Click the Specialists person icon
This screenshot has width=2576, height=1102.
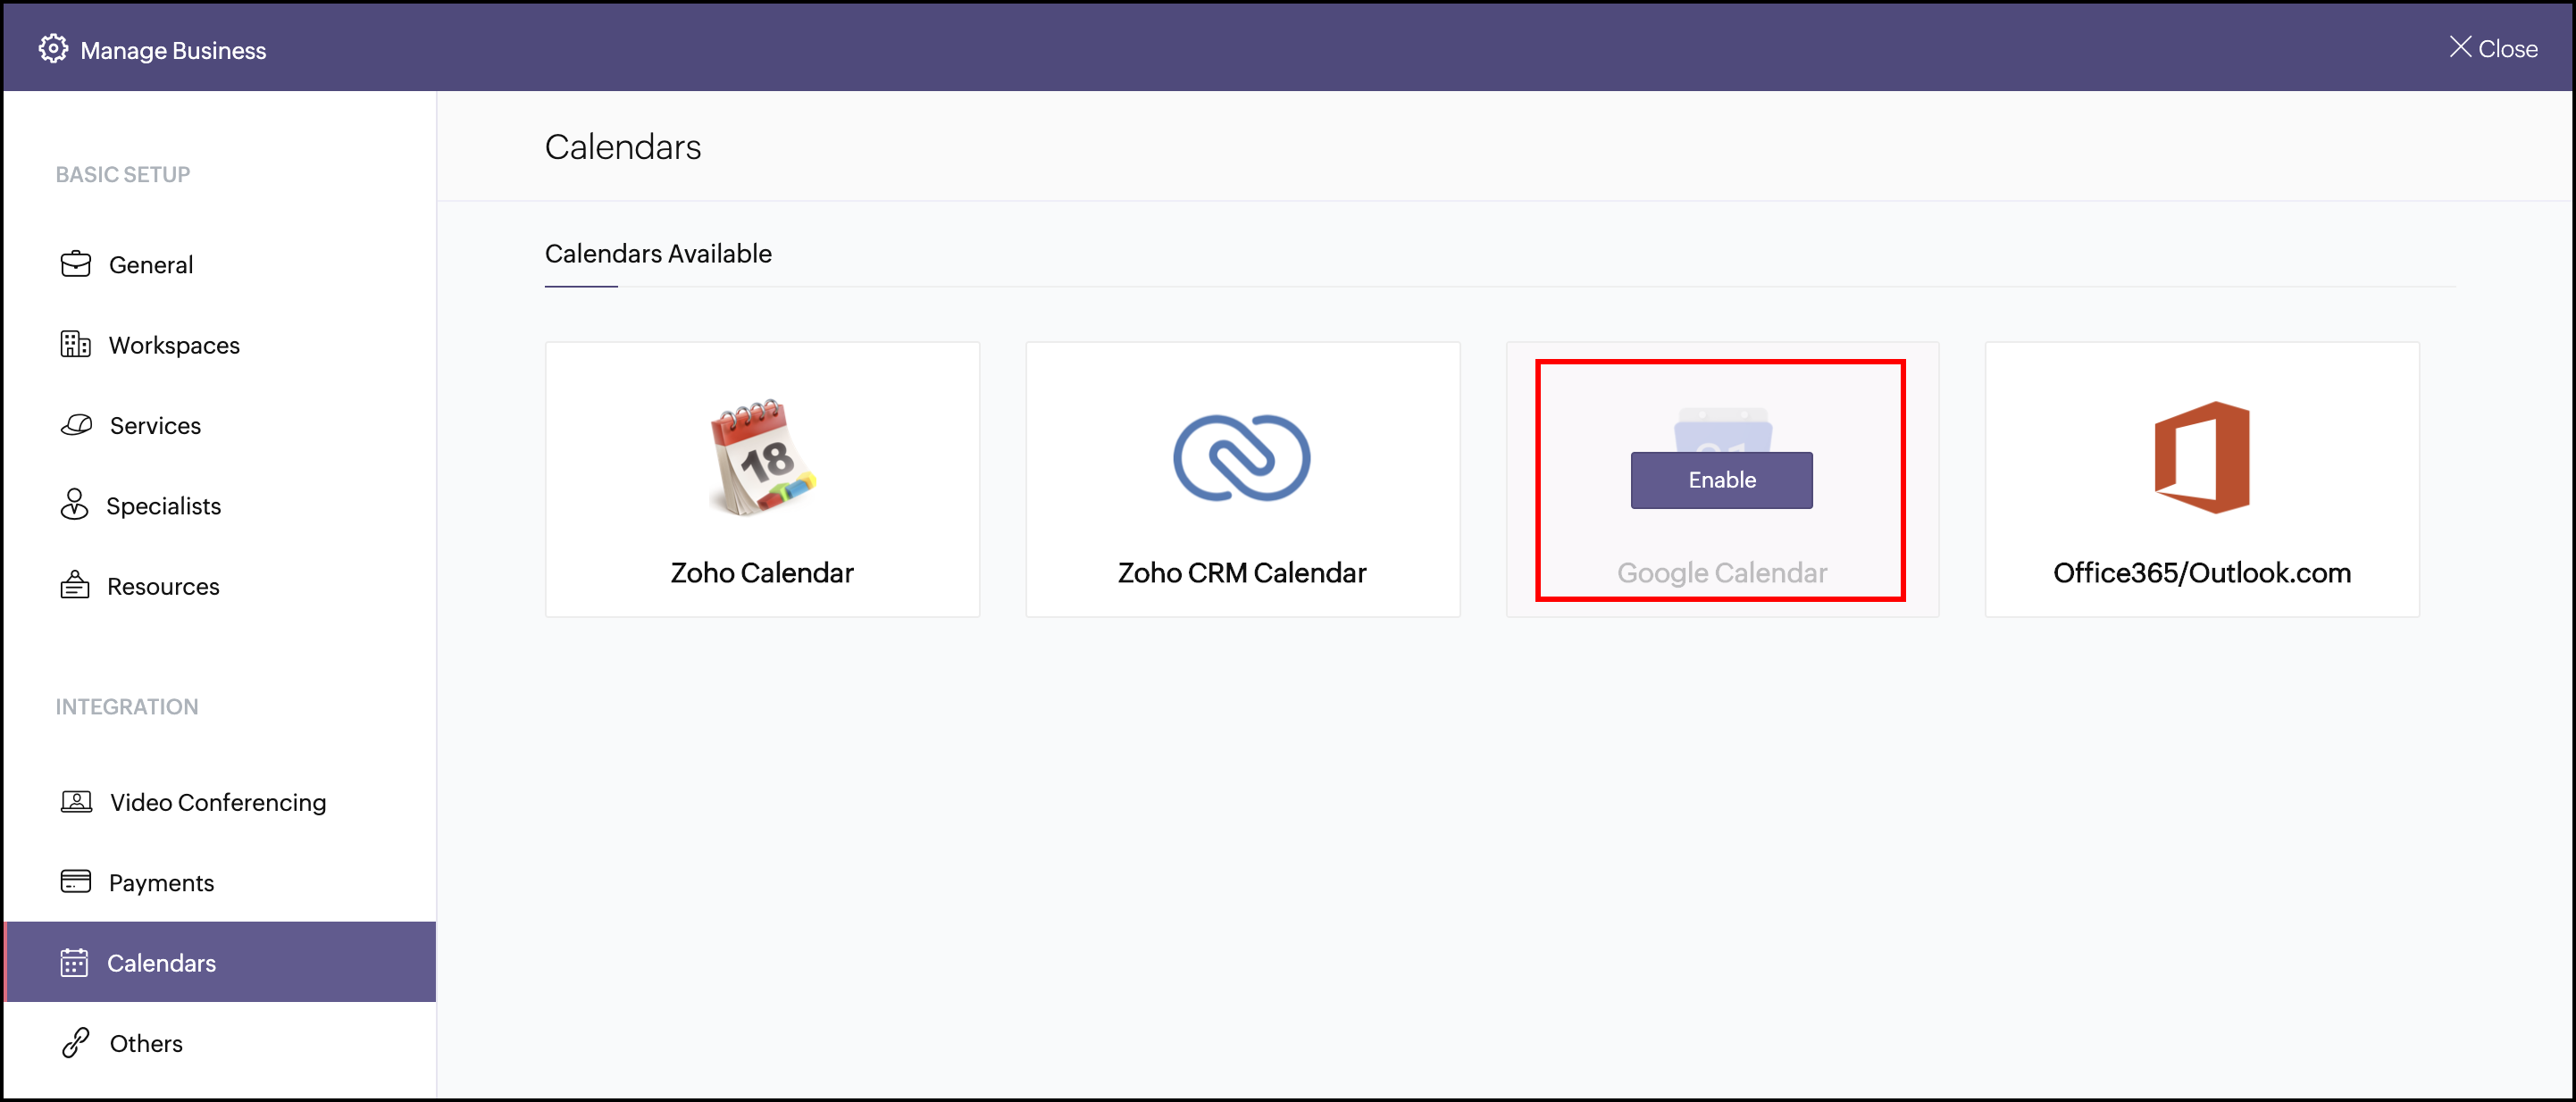click(75, 505)
